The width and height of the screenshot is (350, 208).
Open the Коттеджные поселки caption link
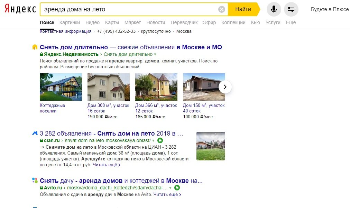tap(53, 108)
